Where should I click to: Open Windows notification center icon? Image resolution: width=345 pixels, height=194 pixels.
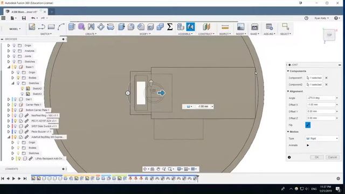coord(338,189)
